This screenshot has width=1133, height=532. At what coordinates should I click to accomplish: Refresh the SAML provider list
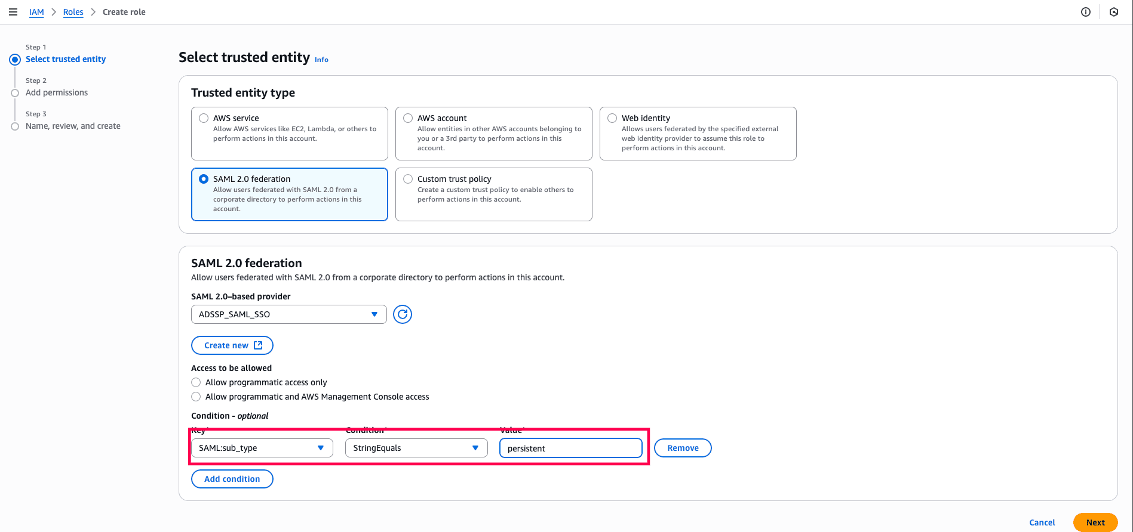[403, 314]
